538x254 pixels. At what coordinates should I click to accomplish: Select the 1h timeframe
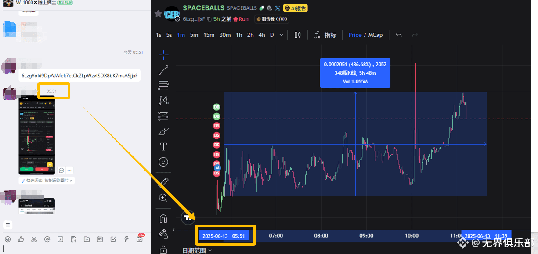pos(239,35)
